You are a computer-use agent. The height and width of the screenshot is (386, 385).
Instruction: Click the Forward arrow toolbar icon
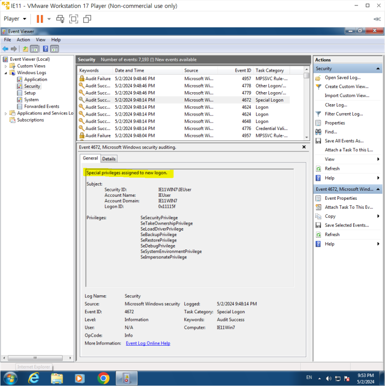(14, 49)
